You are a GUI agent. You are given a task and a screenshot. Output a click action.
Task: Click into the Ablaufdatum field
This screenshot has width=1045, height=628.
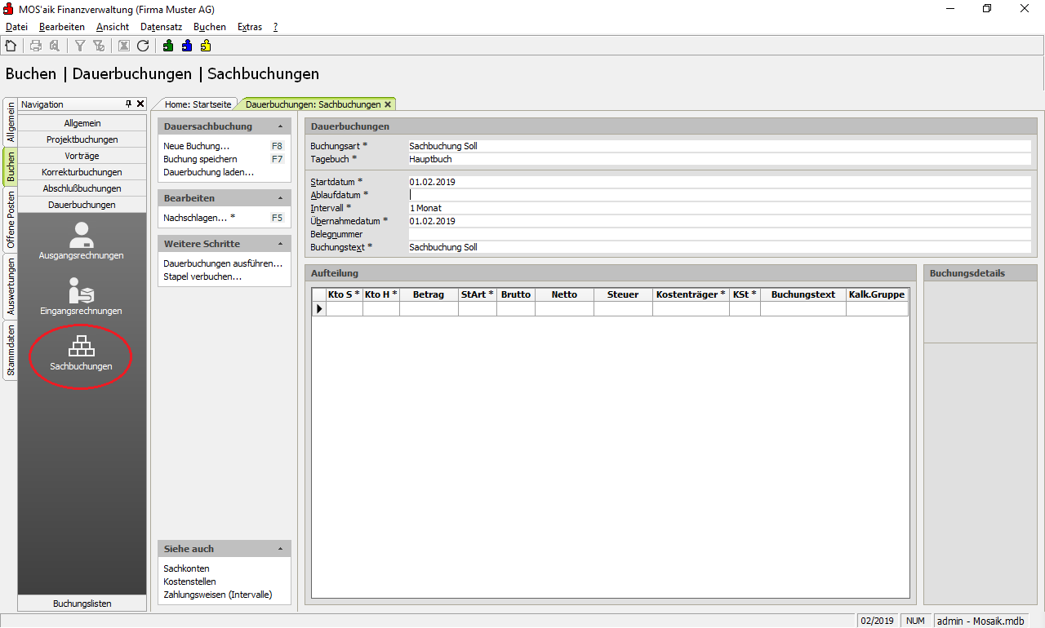click(x=718, y=195)
